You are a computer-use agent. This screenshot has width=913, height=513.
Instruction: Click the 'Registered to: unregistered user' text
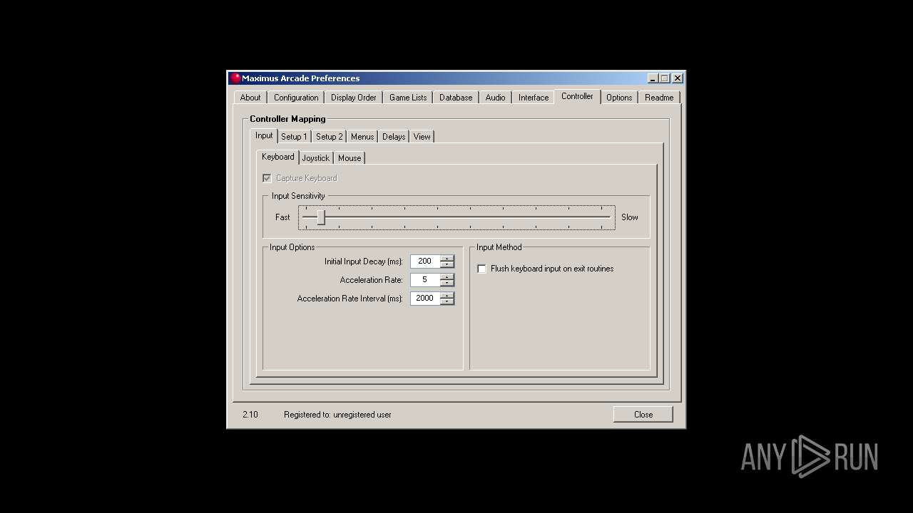click(x=337, y=415)
